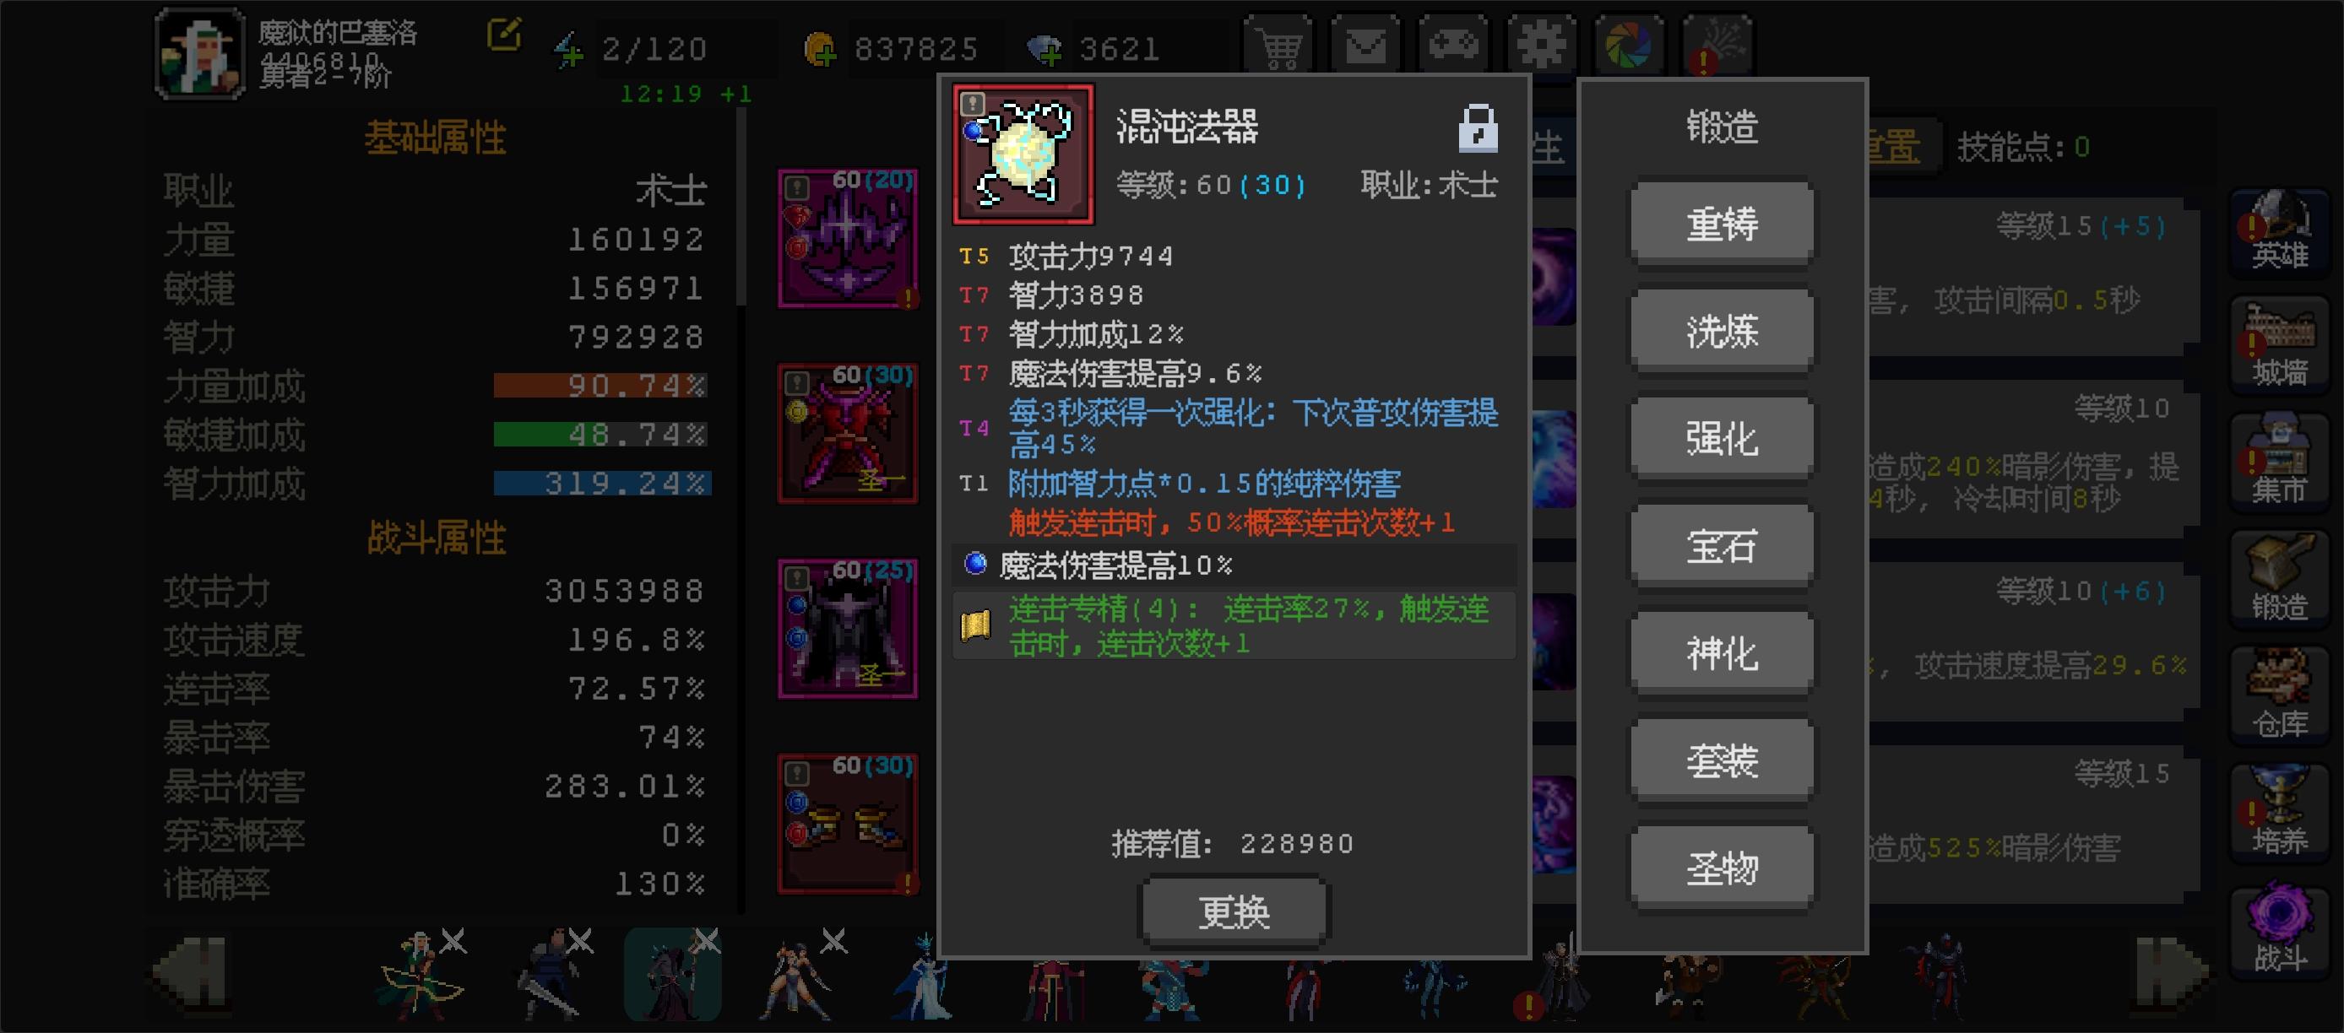Screen dimensions: 2344x1033
Task: Edit the player name pencil icon
Action: 504,35
